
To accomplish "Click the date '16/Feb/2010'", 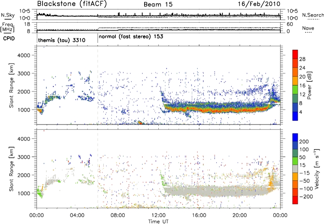I will point(259,4).
